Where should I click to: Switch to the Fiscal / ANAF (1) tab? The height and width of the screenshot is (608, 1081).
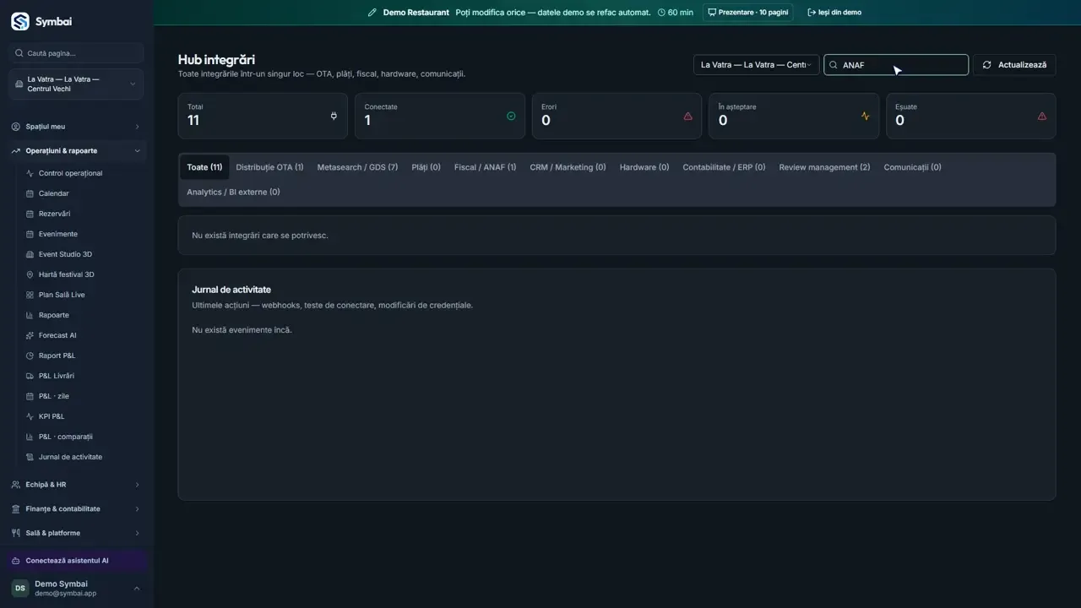tap(485, 167)
